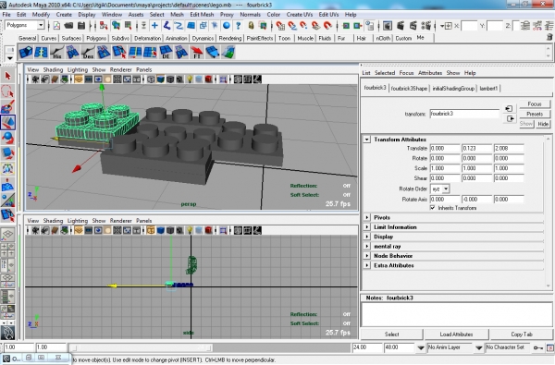Click the transform name field fourbrick3
Viewport: 555px width, 365px height.
(x=464, y=114)
